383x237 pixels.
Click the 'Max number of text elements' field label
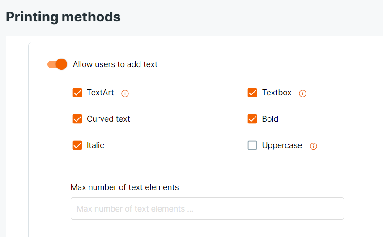pyautogui.click(x=124, y=187)
